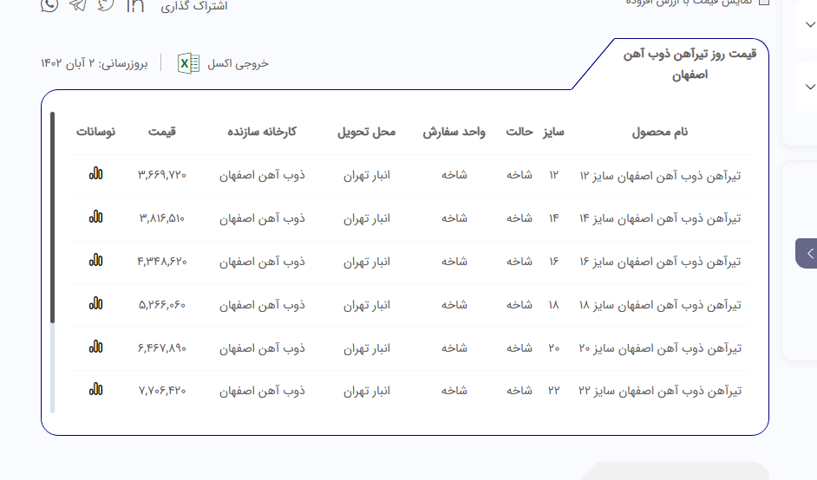The height and width of the screenshot is (480, 817).
Task: Expand the upper chevron in right sidebar
Action: click(809, 24)
